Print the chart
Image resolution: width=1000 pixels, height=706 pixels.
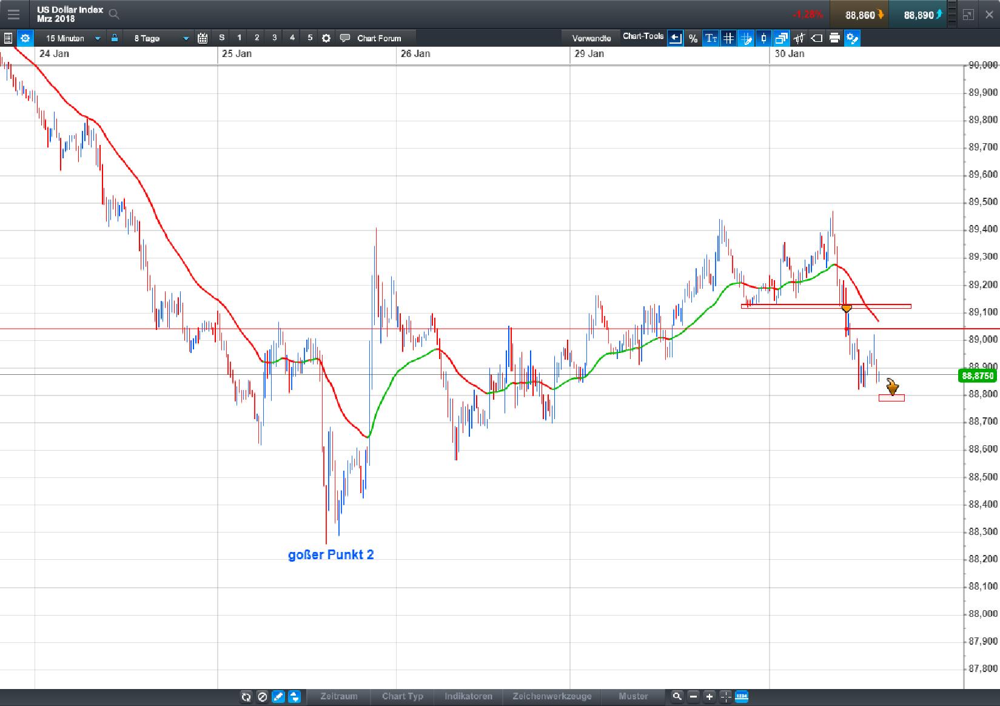[x=834, y=38]
